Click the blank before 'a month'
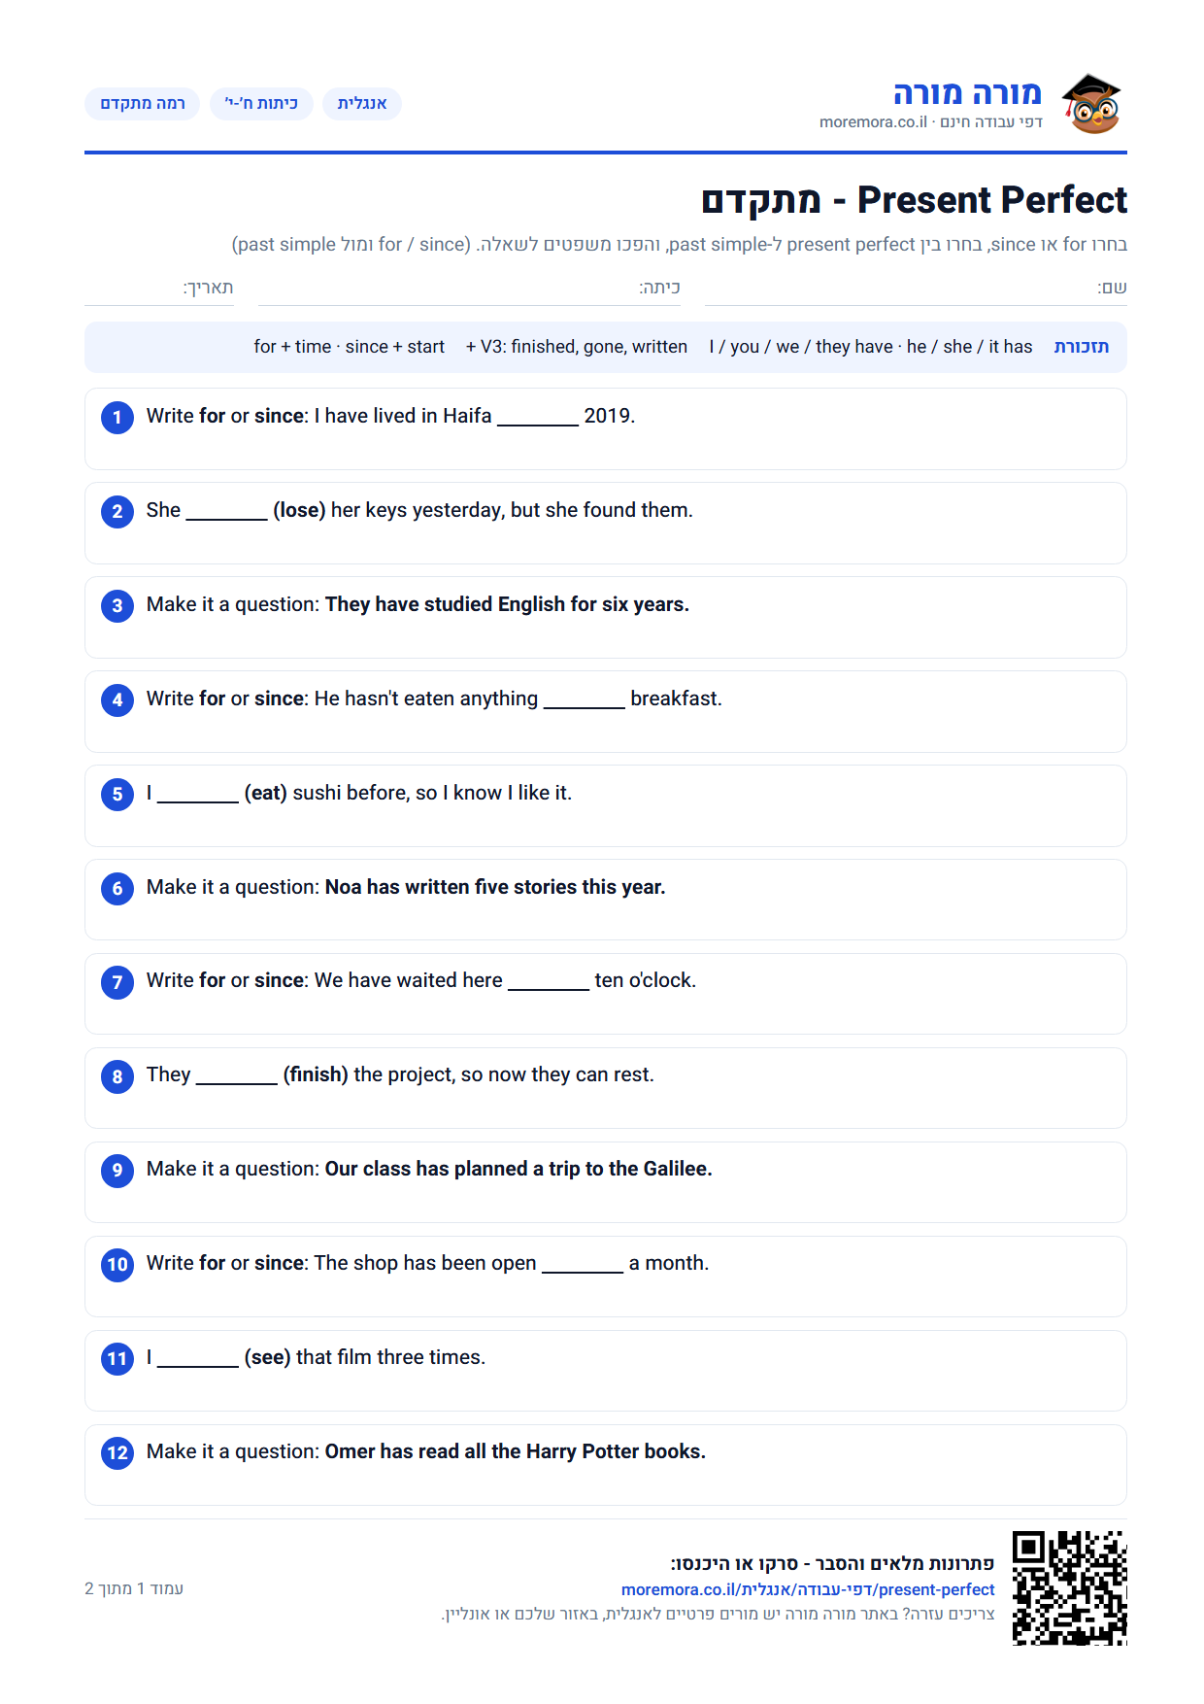1204x1704 pixels. [x=583, y=1266]
